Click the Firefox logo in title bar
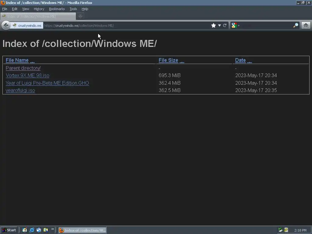Image resolution: width=312 pixels, height=234 pixels. [x=3, y=2]
